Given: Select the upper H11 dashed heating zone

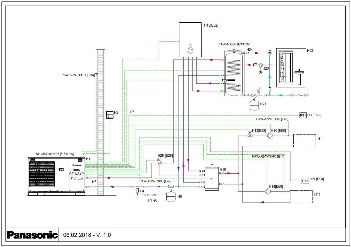Looking at the screenshot, I should (304, 141).
